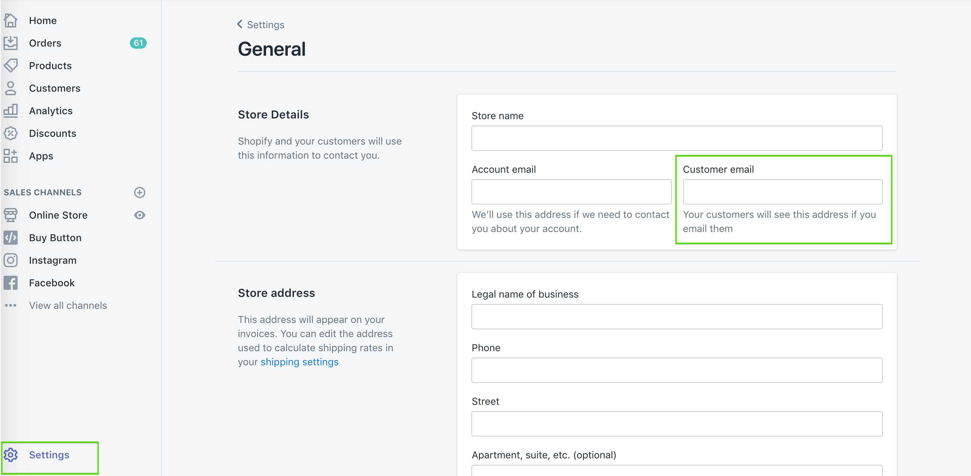
Task: Click the Discounts icon in sidebar
Action: tap(11, 133)
